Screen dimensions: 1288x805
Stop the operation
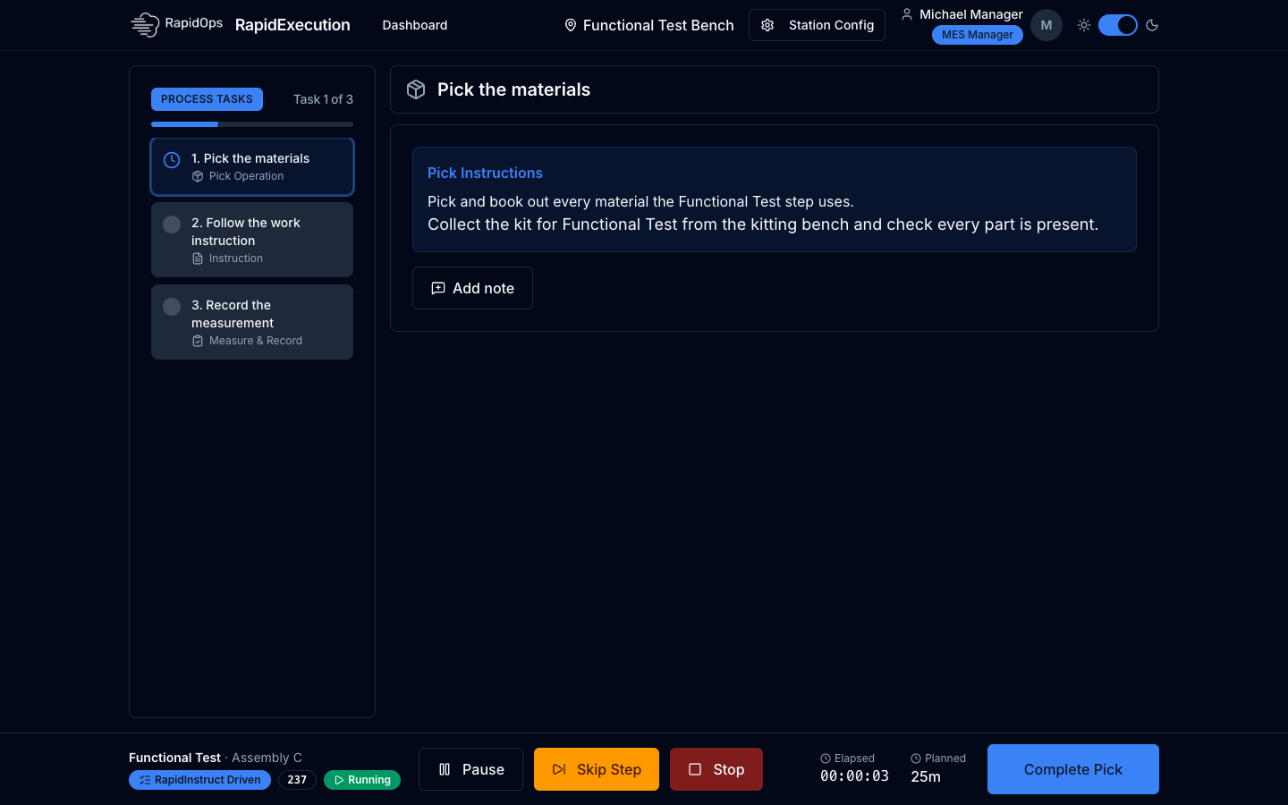point(716,769)
